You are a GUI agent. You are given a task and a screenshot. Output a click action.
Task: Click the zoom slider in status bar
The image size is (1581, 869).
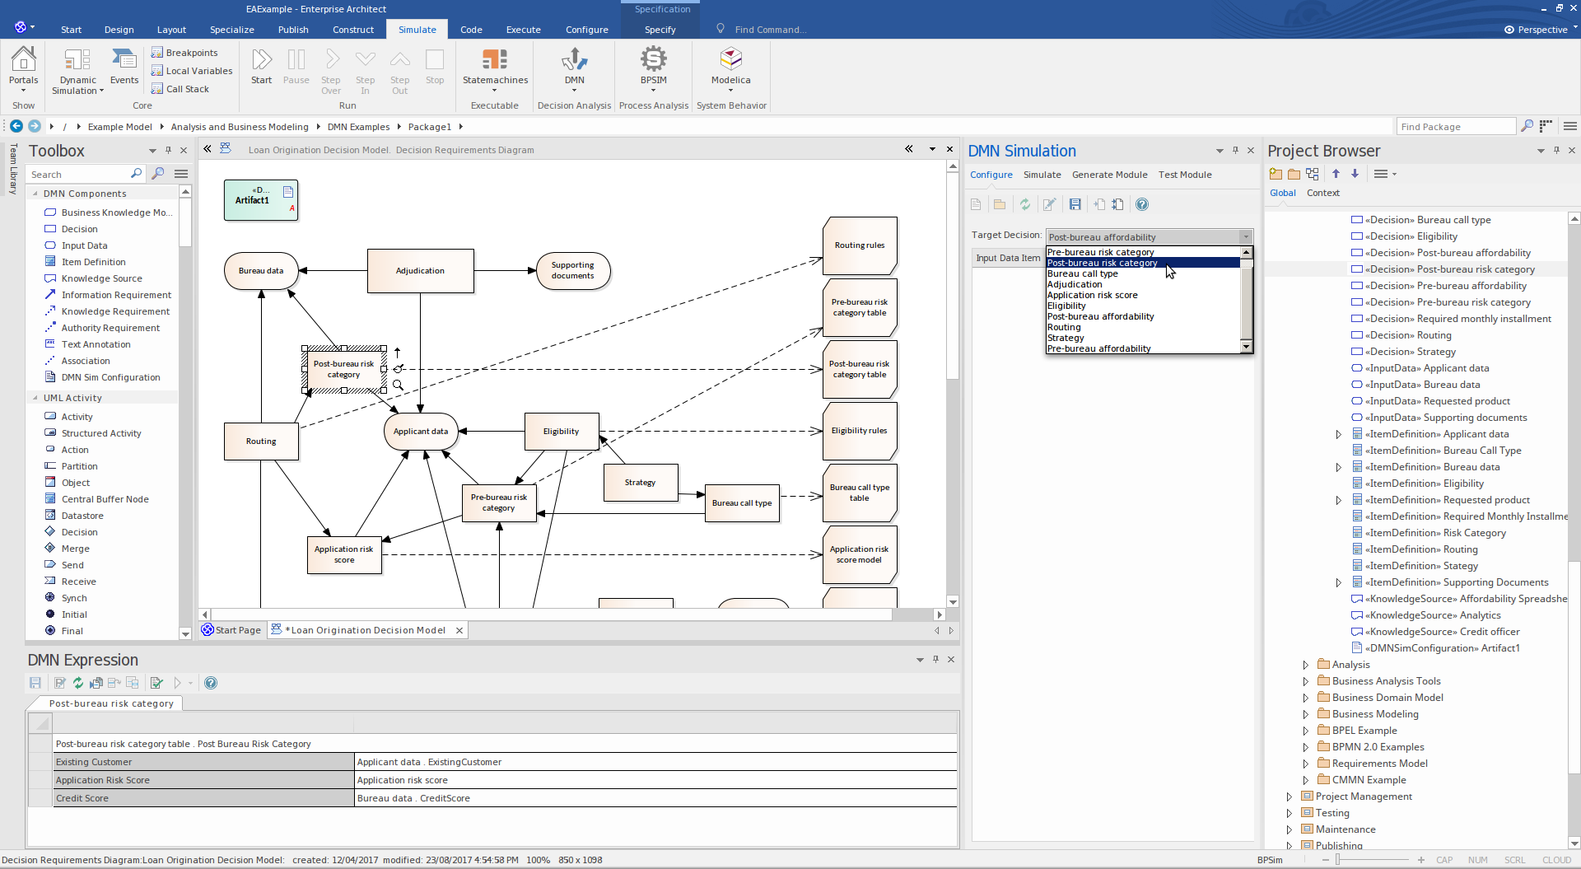(x=1337, y=860)
